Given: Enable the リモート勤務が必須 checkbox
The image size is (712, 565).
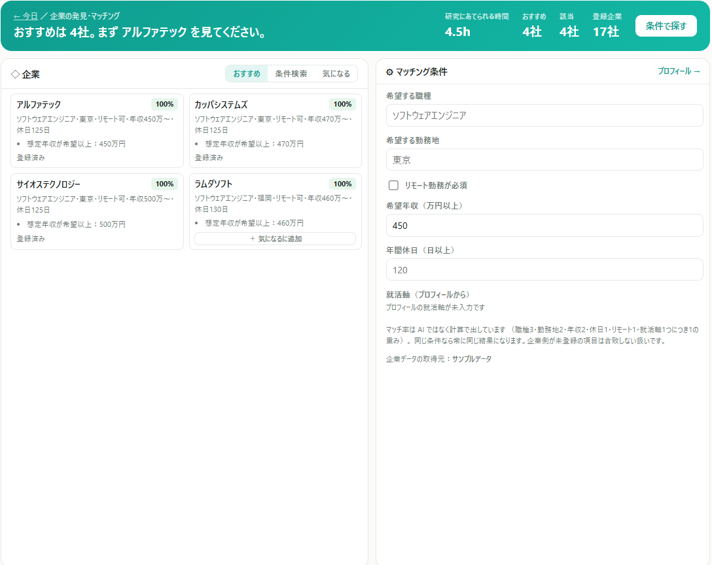Looking at the screenshot, I should 394,185.
